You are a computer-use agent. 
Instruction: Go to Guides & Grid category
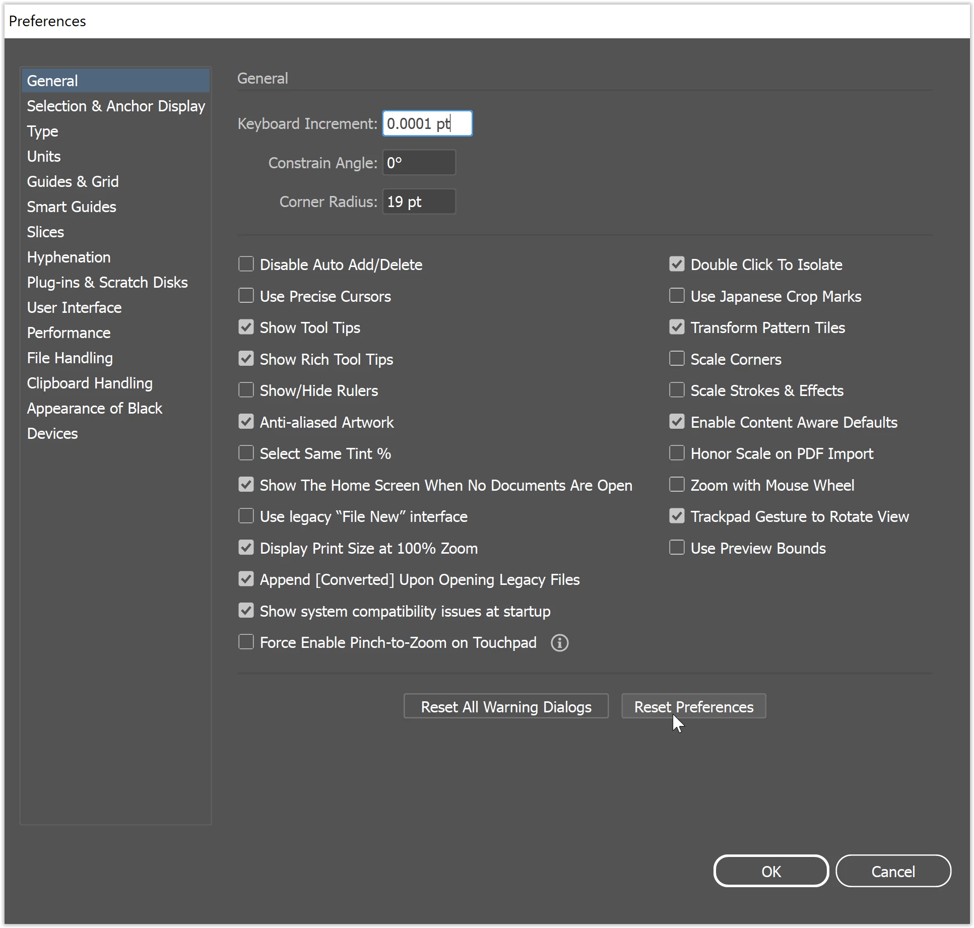[x=73, y=182]
